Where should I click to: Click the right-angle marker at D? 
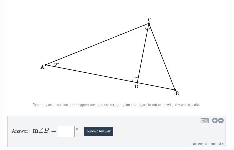click(135, 79)
